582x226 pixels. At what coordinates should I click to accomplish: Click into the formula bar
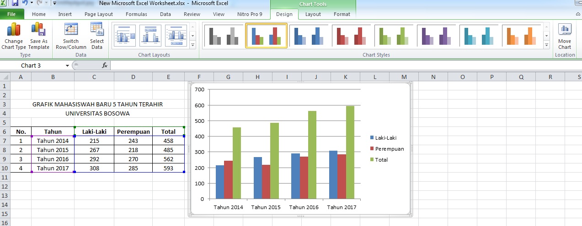[x=345, y=65]
